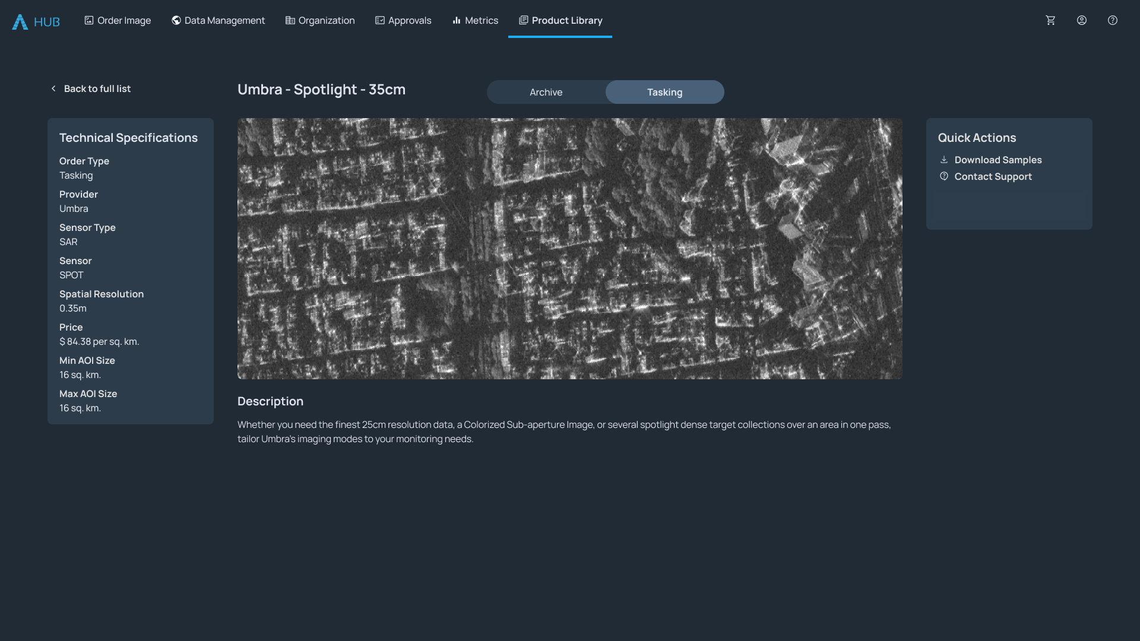This screenshot has width=1140, height=641.
Task: Click the help question mark icon
Action: pyautogui.click(x=1112, y=20)
